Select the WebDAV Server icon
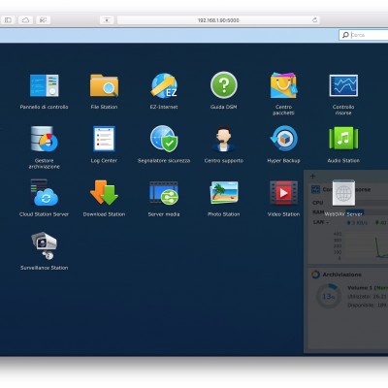Viewport: 388px width, 388px height. (x=343, y=193)
